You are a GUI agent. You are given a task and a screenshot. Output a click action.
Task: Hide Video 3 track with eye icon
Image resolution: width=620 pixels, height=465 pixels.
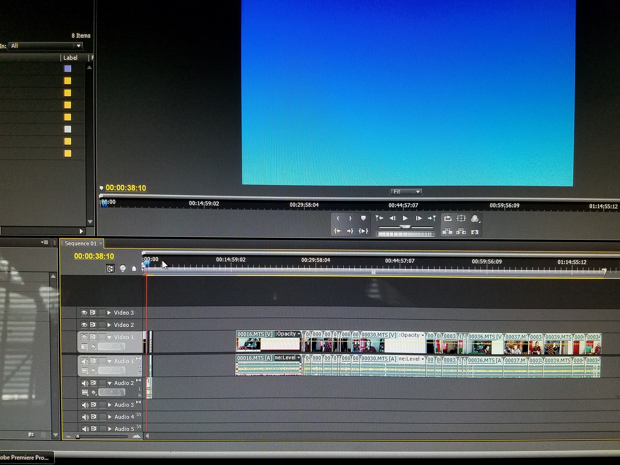(x=84, y=312)
